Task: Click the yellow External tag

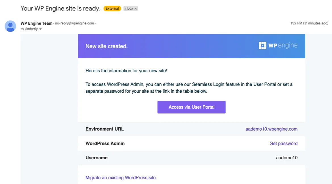Action: pos(112,9)
